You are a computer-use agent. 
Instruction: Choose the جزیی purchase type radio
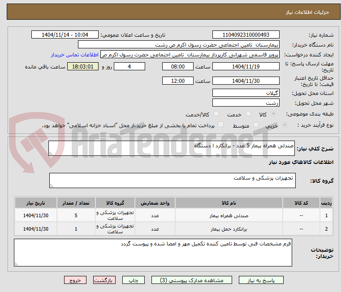tap(285, 125)
